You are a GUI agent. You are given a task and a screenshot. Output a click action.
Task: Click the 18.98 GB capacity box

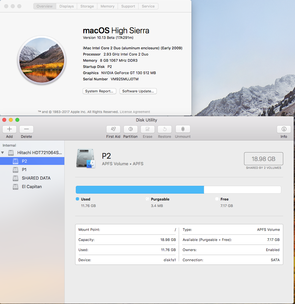(264, 159)
